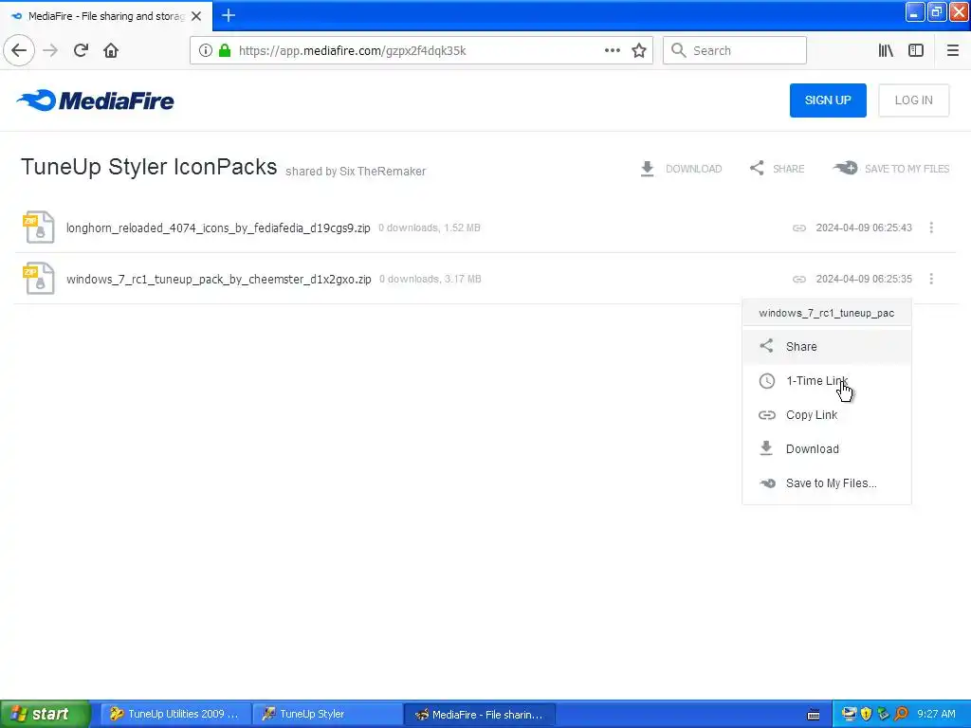Go back with the browser back arrow
The width and height of the screenshot is (971, 728).
coord(19,50)
